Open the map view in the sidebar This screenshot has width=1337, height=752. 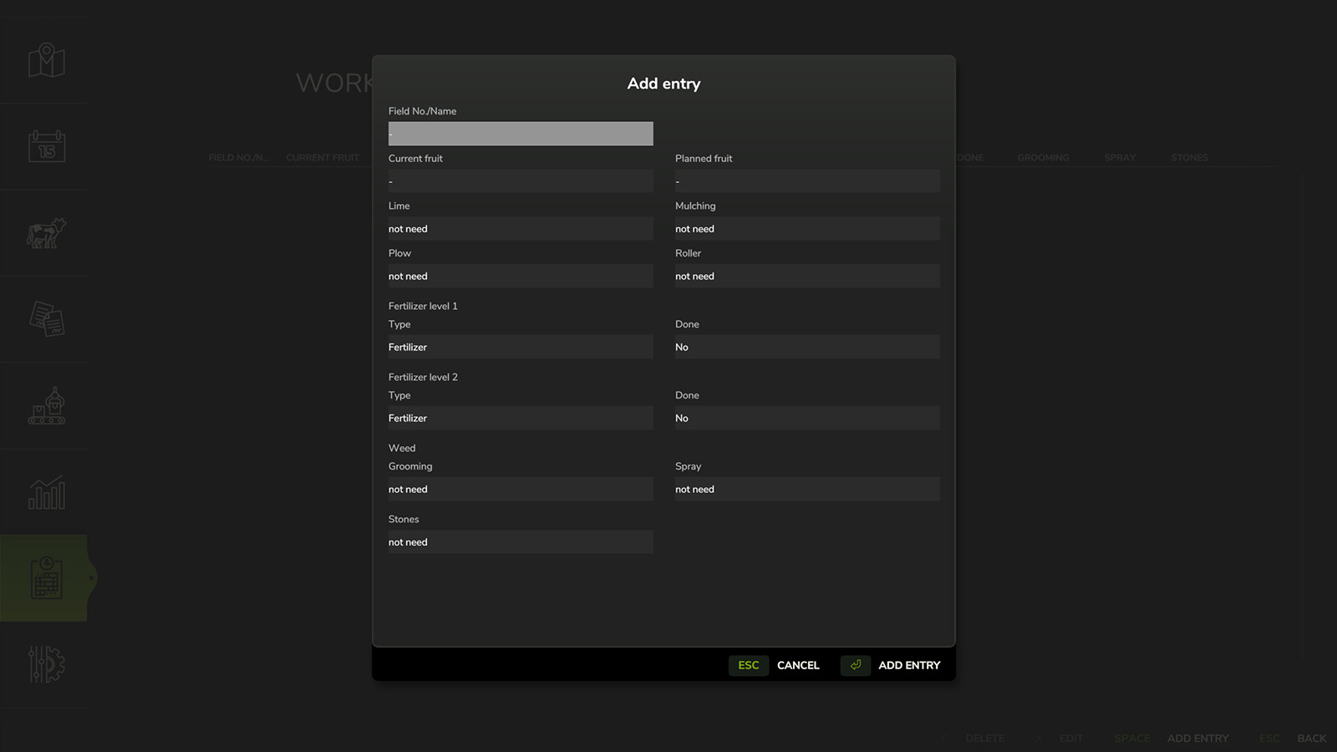coord(46,60)
